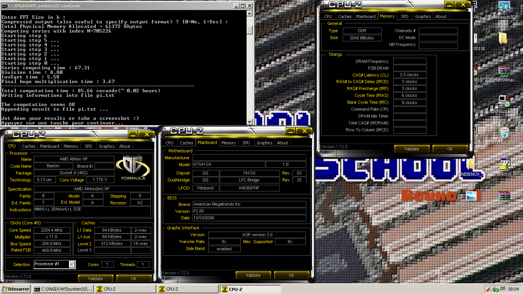The height and width of the screenshot is (294, 523).
Task: Select Mainboard tab in Memory window
Action: coord(366,16)
